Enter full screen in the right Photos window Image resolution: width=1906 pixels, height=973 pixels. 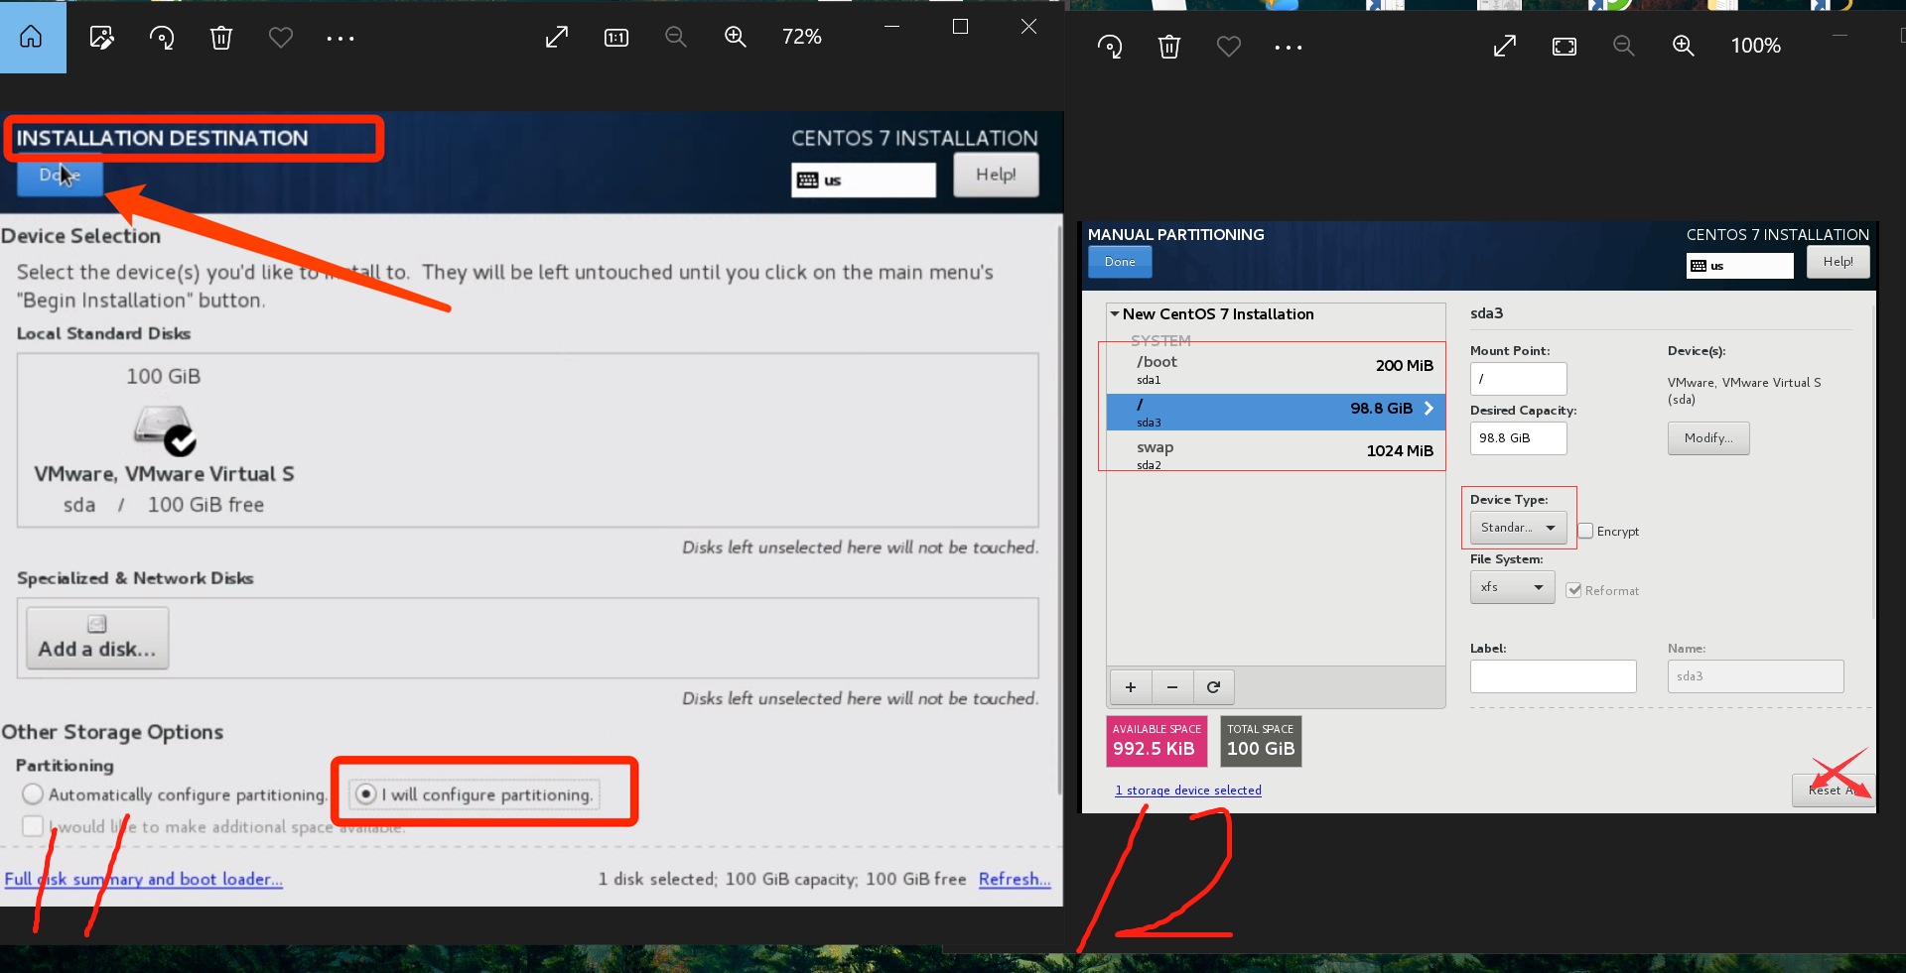coord(1505,46)
